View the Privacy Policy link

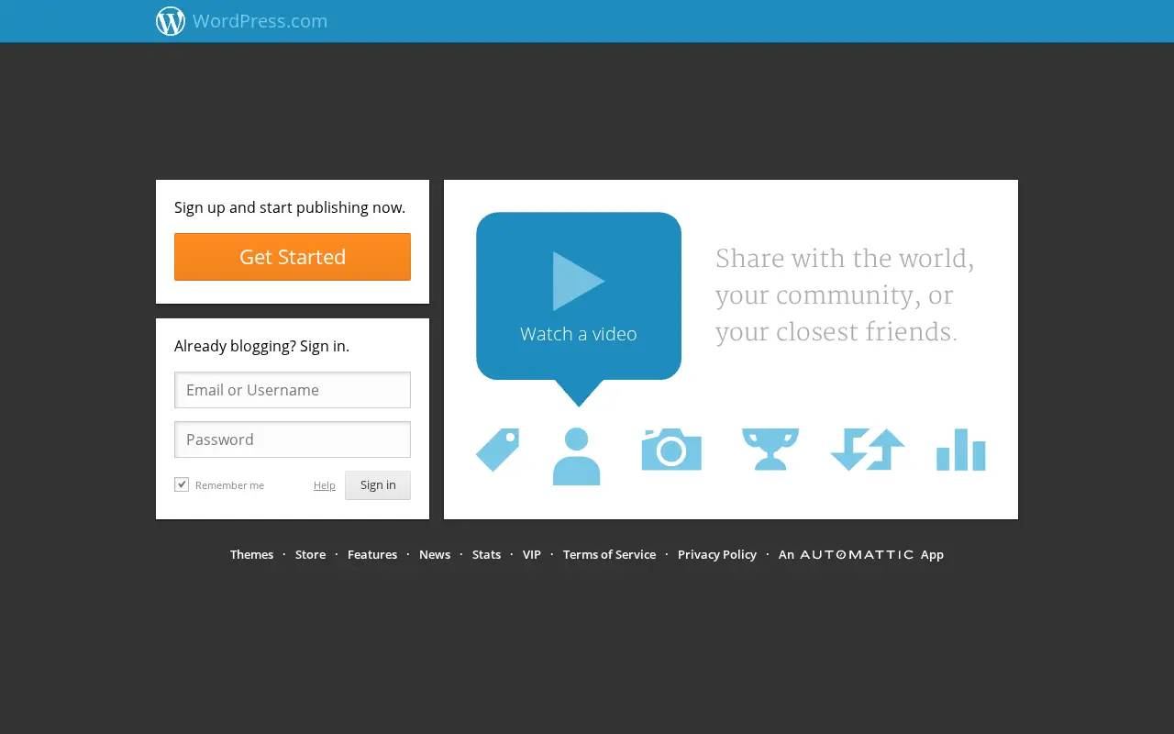tap(717, 554)
